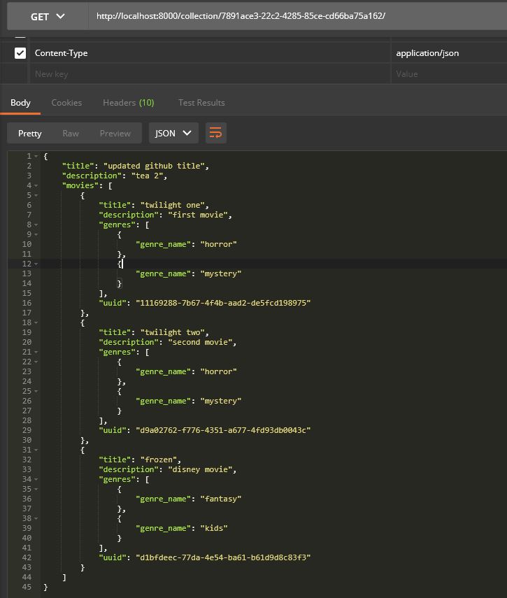The image size is (507, 598).
Task: Open the GET method dropdown
Action: 48,16
